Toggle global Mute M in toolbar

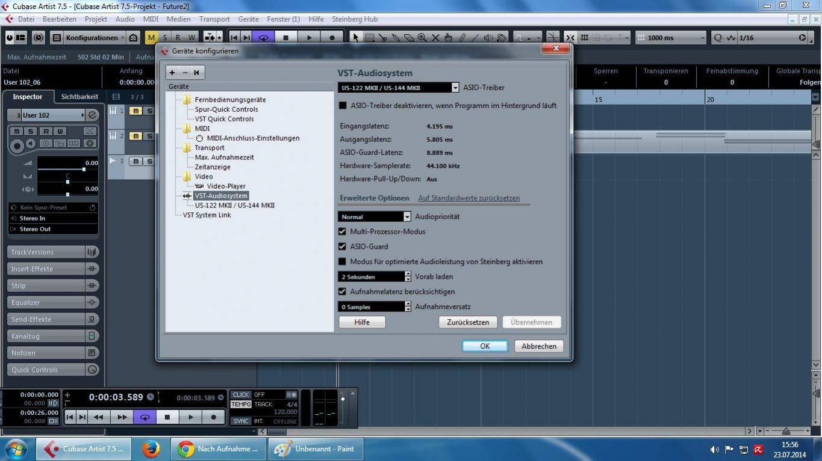point(151,37)
